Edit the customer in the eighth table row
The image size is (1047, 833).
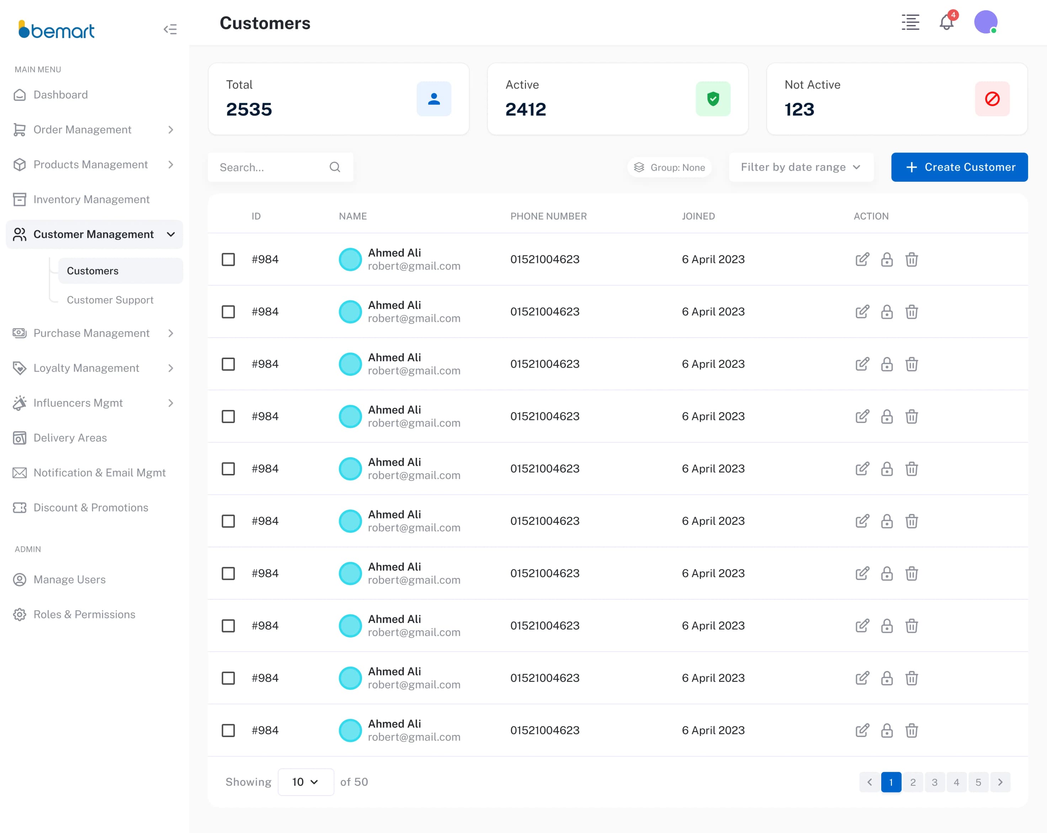coord(862,626)
